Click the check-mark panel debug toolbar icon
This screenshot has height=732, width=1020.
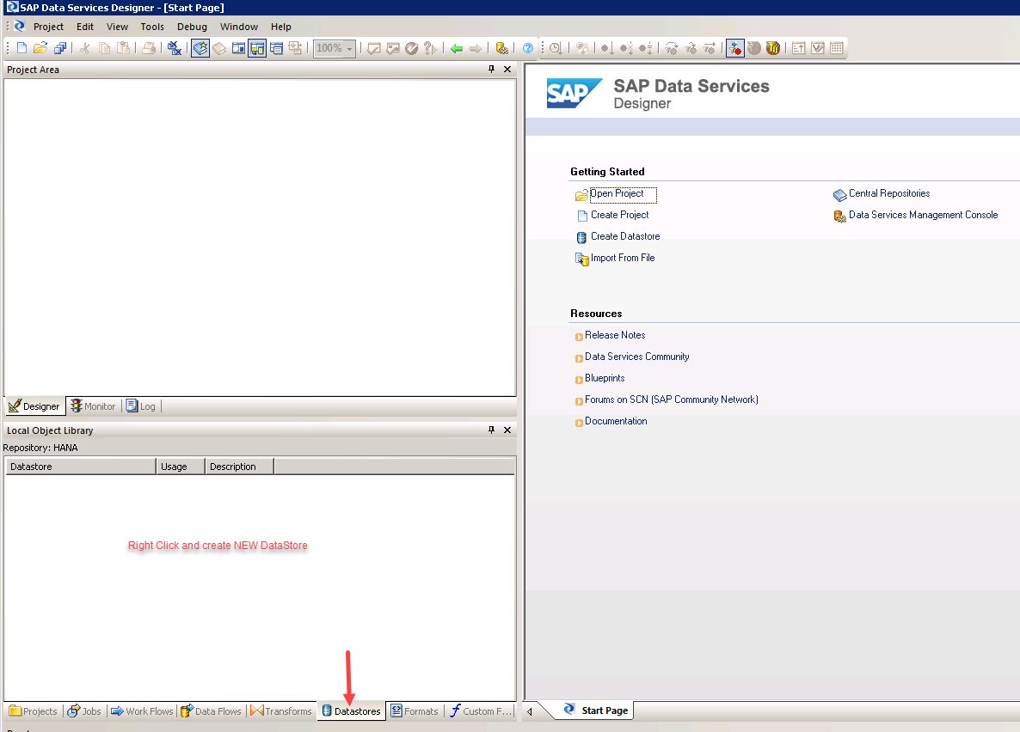(x=818, y=48)
